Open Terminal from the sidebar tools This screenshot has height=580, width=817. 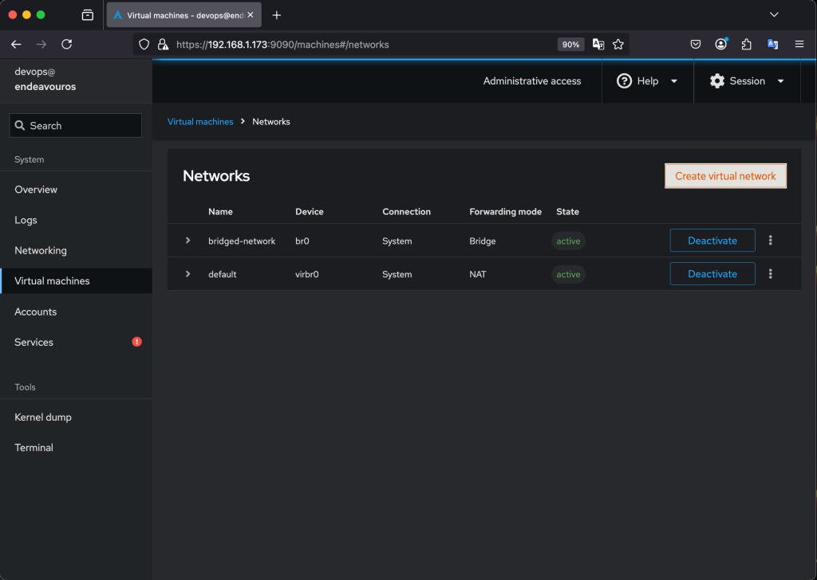tap(34, 448)
